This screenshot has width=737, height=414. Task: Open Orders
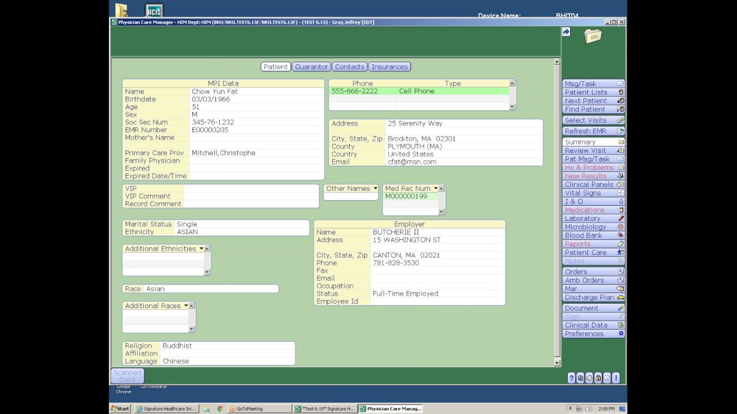click(594, 272)
